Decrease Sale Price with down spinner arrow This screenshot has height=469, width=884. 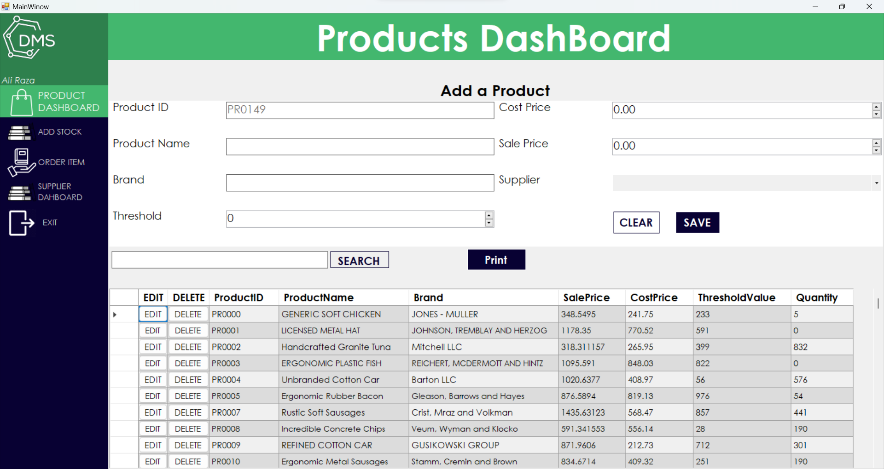click(876, 150)
